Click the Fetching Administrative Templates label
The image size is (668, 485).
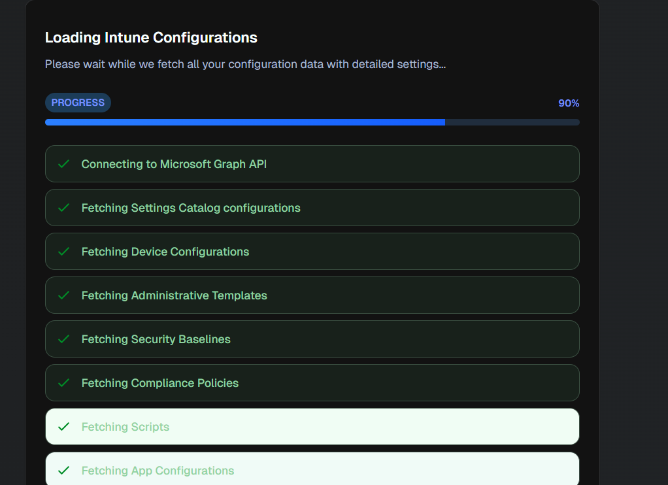pyautogui.click(x=174, y=295)
